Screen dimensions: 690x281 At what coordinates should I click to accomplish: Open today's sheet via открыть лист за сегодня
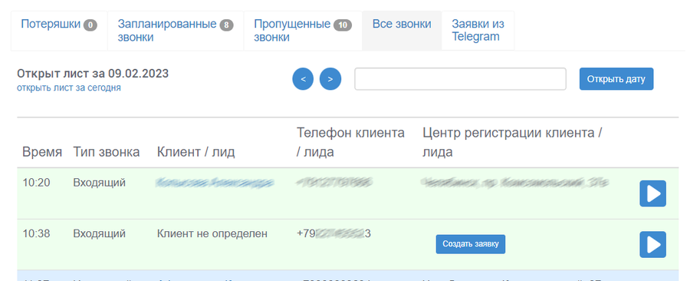point(69,88)
